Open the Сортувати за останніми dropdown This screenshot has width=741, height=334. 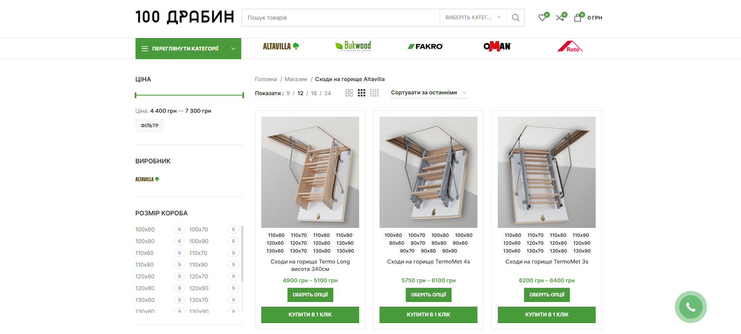pyautogui.click(x=429, y=93)
